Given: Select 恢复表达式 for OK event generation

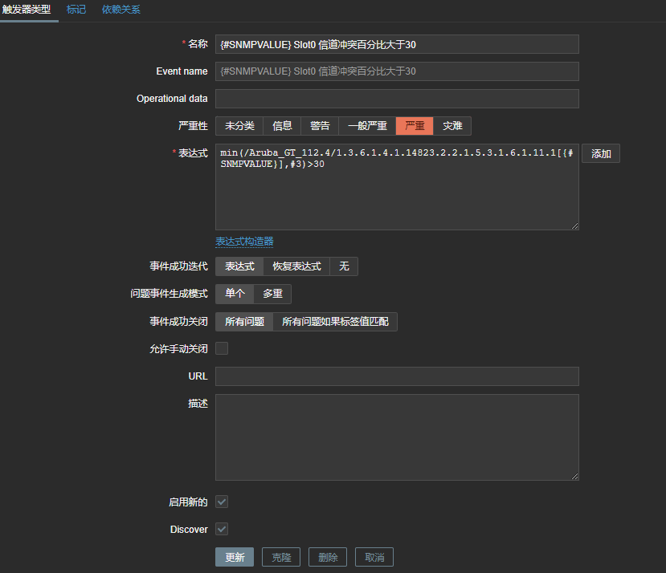Looking at the screenshot, I should 296,266.
